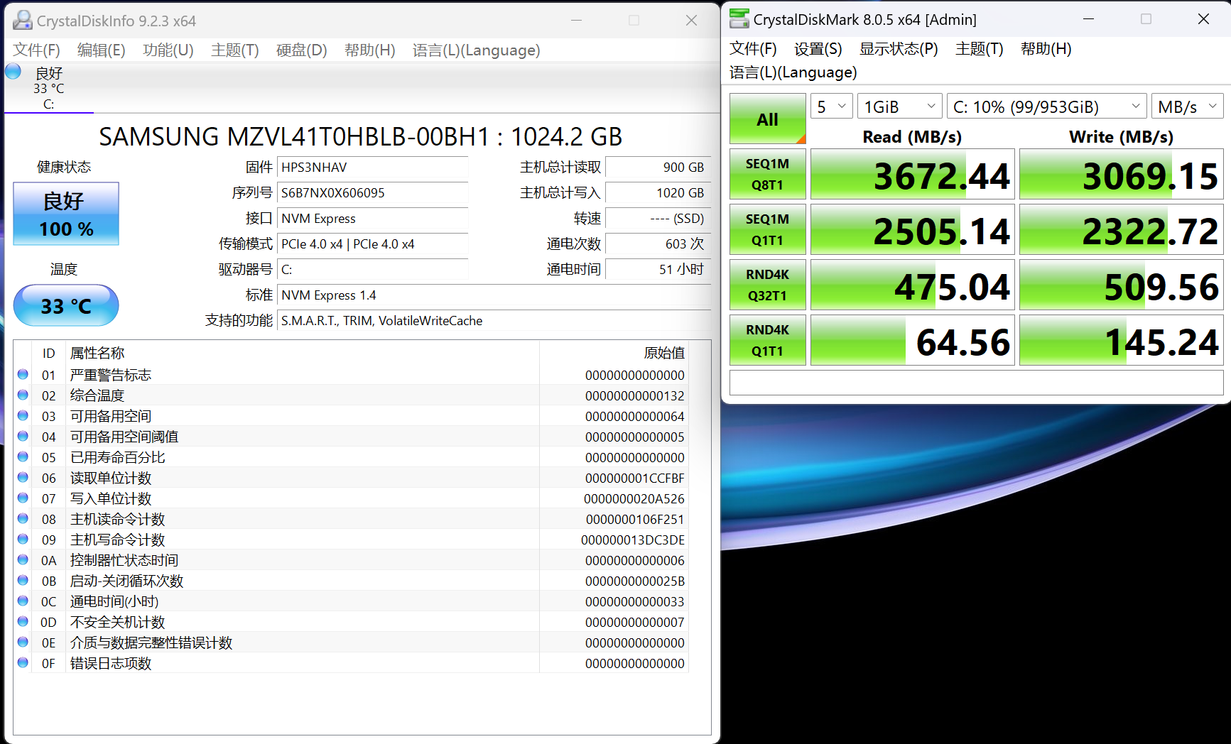Open 设置(S) menu in CrystalDiskMark
The width and height of the screenshot is (1231, 744).
[818, 48]
